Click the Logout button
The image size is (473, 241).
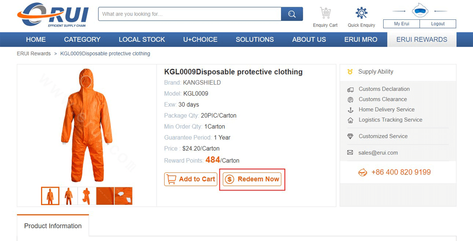(438, 24)
